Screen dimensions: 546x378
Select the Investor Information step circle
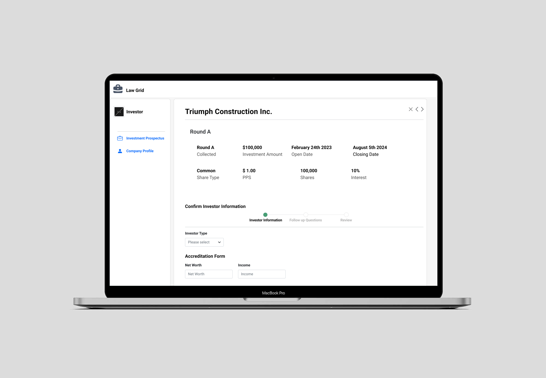(265, 215)
